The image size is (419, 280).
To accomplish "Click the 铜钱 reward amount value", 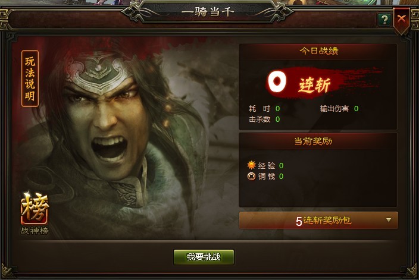I will [x=281, y=177].
